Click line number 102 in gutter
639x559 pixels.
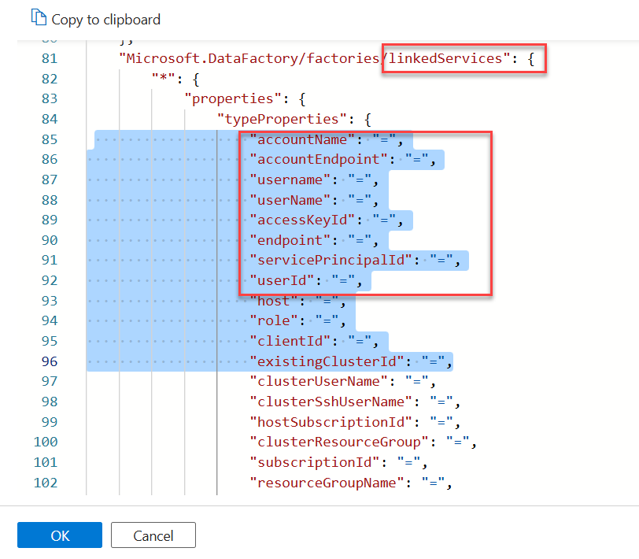click(46, 483)
